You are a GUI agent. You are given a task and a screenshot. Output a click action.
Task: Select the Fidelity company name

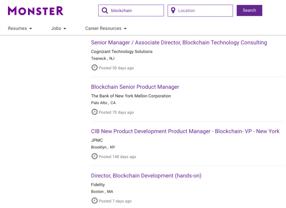tap(98, 185)
